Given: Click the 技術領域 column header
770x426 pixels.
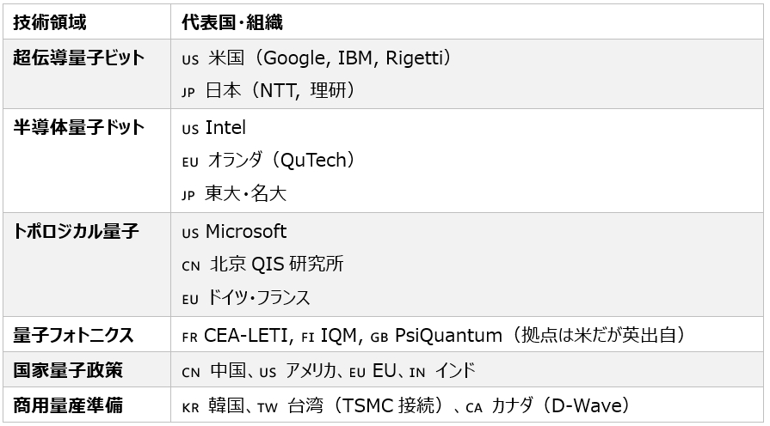Looking at the screenshot, I should (x=49, y=21).
